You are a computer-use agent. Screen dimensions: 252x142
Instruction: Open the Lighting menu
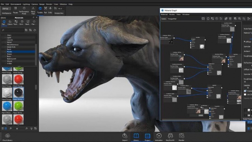click(x=26, y=4)
